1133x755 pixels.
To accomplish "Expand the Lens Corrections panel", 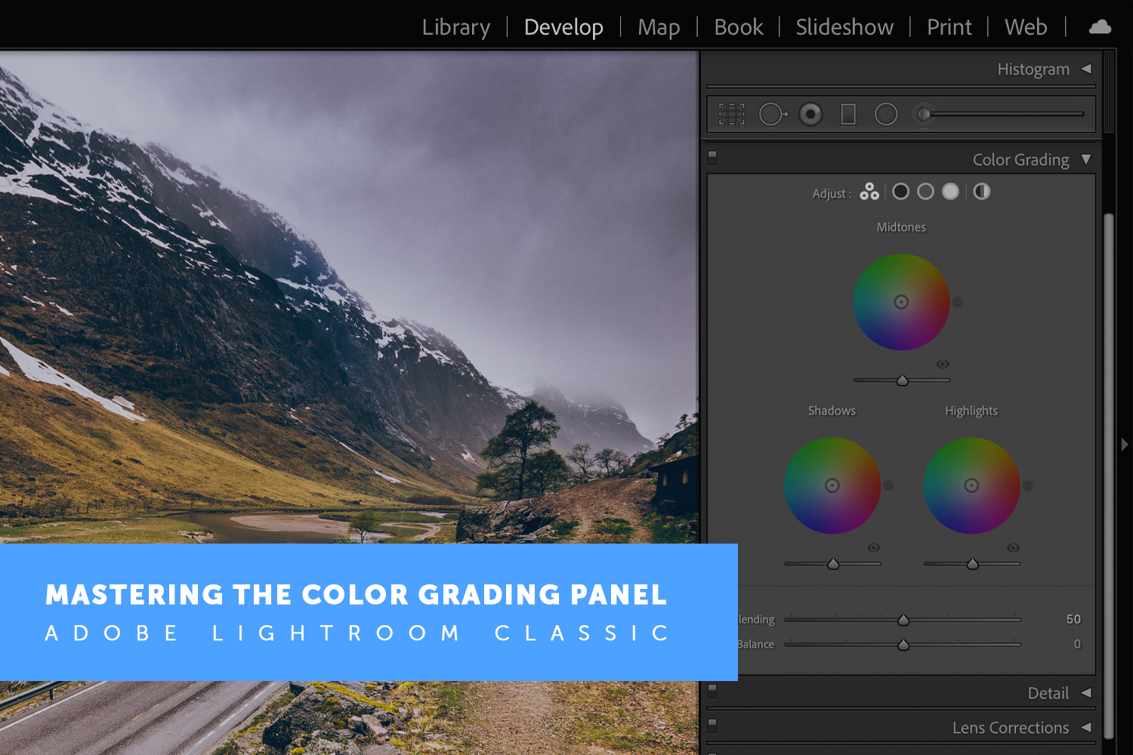I will pos(1086,727).
